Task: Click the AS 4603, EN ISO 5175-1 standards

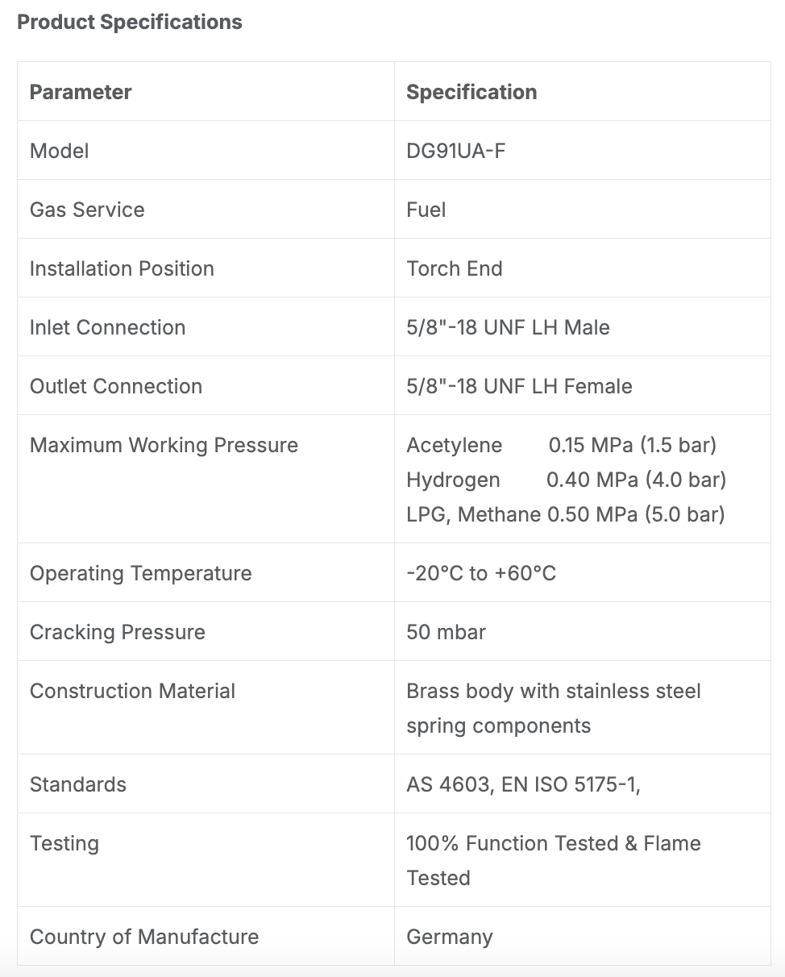Action: click(523, 784)
